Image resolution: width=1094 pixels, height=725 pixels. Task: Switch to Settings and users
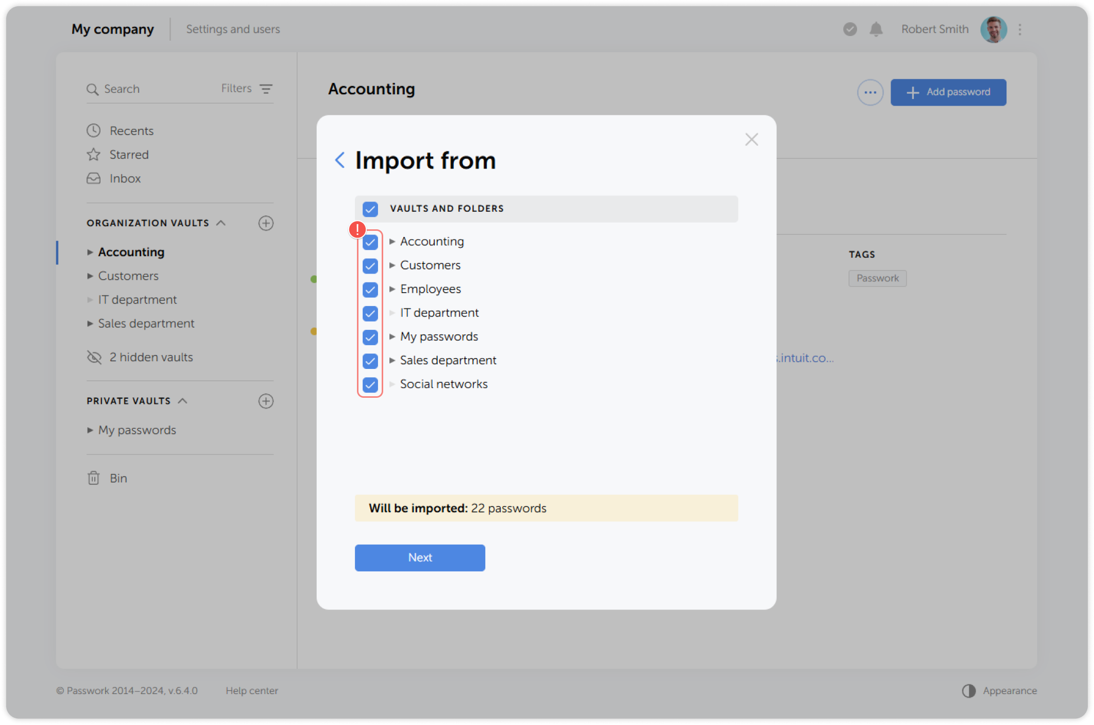(x=233, y=29)
